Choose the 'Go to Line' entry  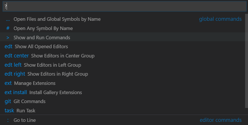tap(25, 120)
